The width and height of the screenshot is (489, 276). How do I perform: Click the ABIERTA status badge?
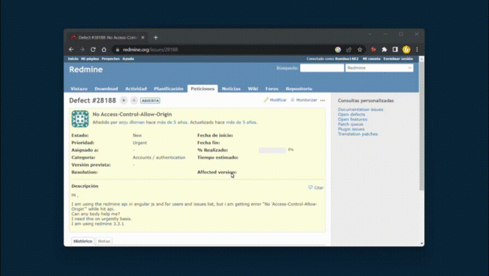[150, 101]
